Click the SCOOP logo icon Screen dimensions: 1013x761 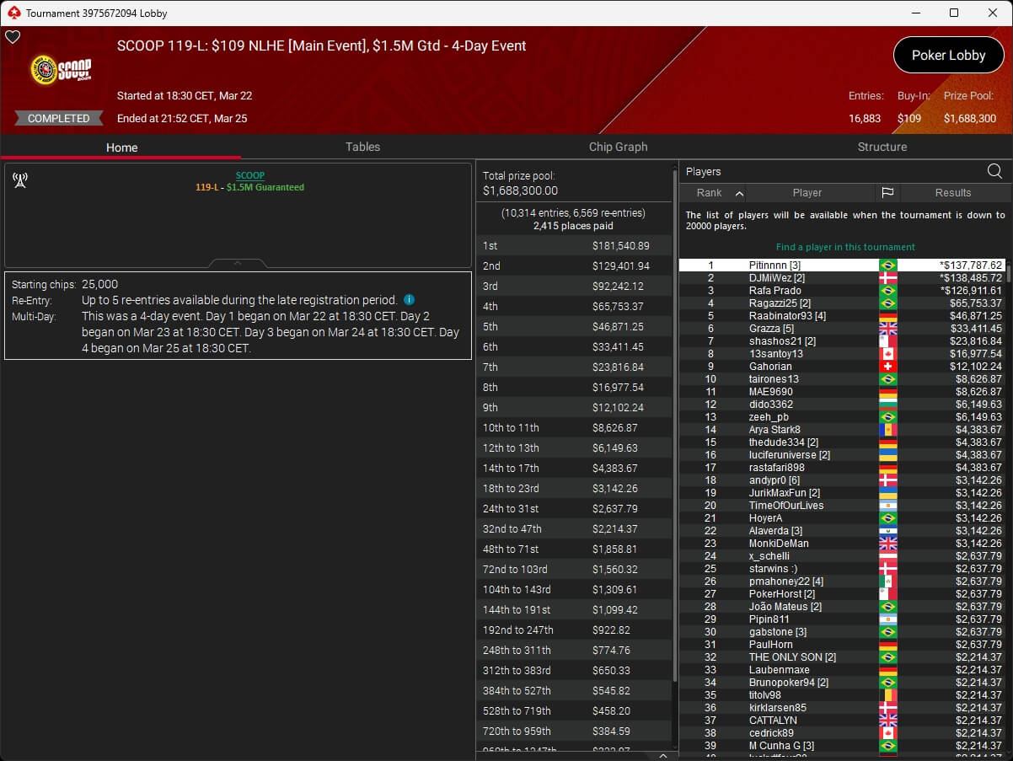pyautogui.click(x=61, y=70)
